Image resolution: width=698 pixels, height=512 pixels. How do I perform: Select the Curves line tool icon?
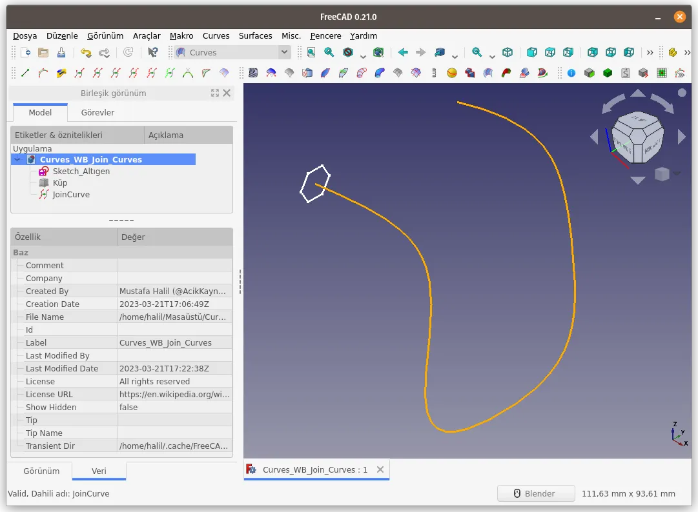(25, 73)
